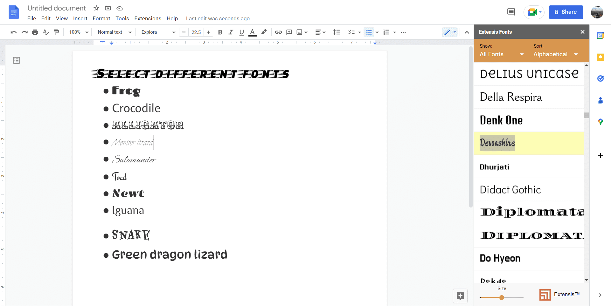Open last edit version history link
The width and height of the screenshot is (611, 306).
click(x=218, y=18)
